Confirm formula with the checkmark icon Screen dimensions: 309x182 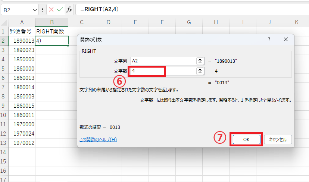(x=60, y=9)
